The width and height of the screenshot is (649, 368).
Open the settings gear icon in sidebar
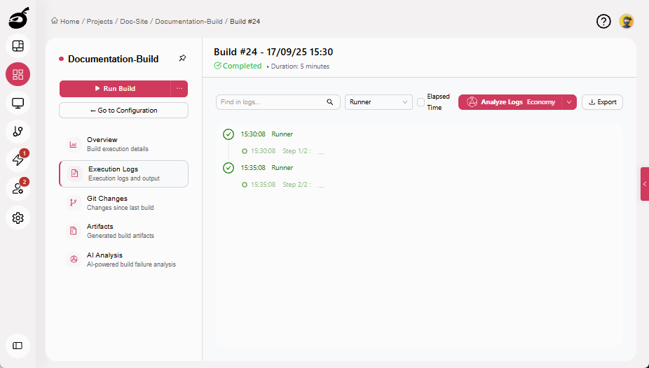(x=18, y=218)
